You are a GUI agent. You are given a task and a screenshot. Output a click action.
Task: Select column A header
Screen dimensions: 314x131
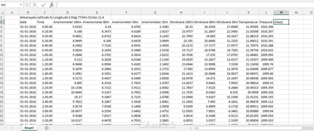click(12, 13)
